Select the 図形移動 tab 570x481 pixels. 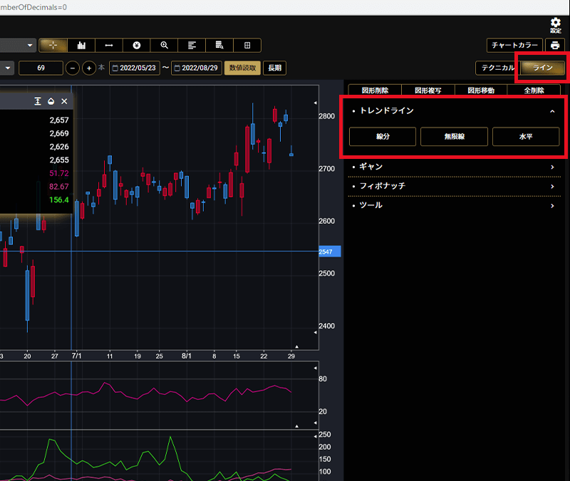481,90
